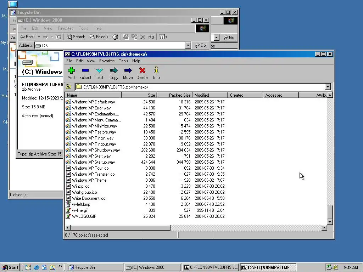This screenshot has height=272, width=363.
Task: Open the Tools menu in Windows 2000 Explorer
Action: pos(83,28)
